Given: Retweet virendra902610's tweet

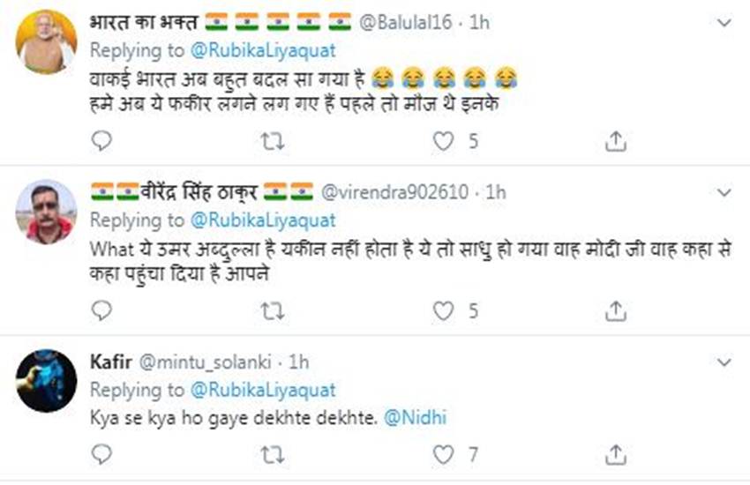Looking at the screenshot, I should [274, 310].
